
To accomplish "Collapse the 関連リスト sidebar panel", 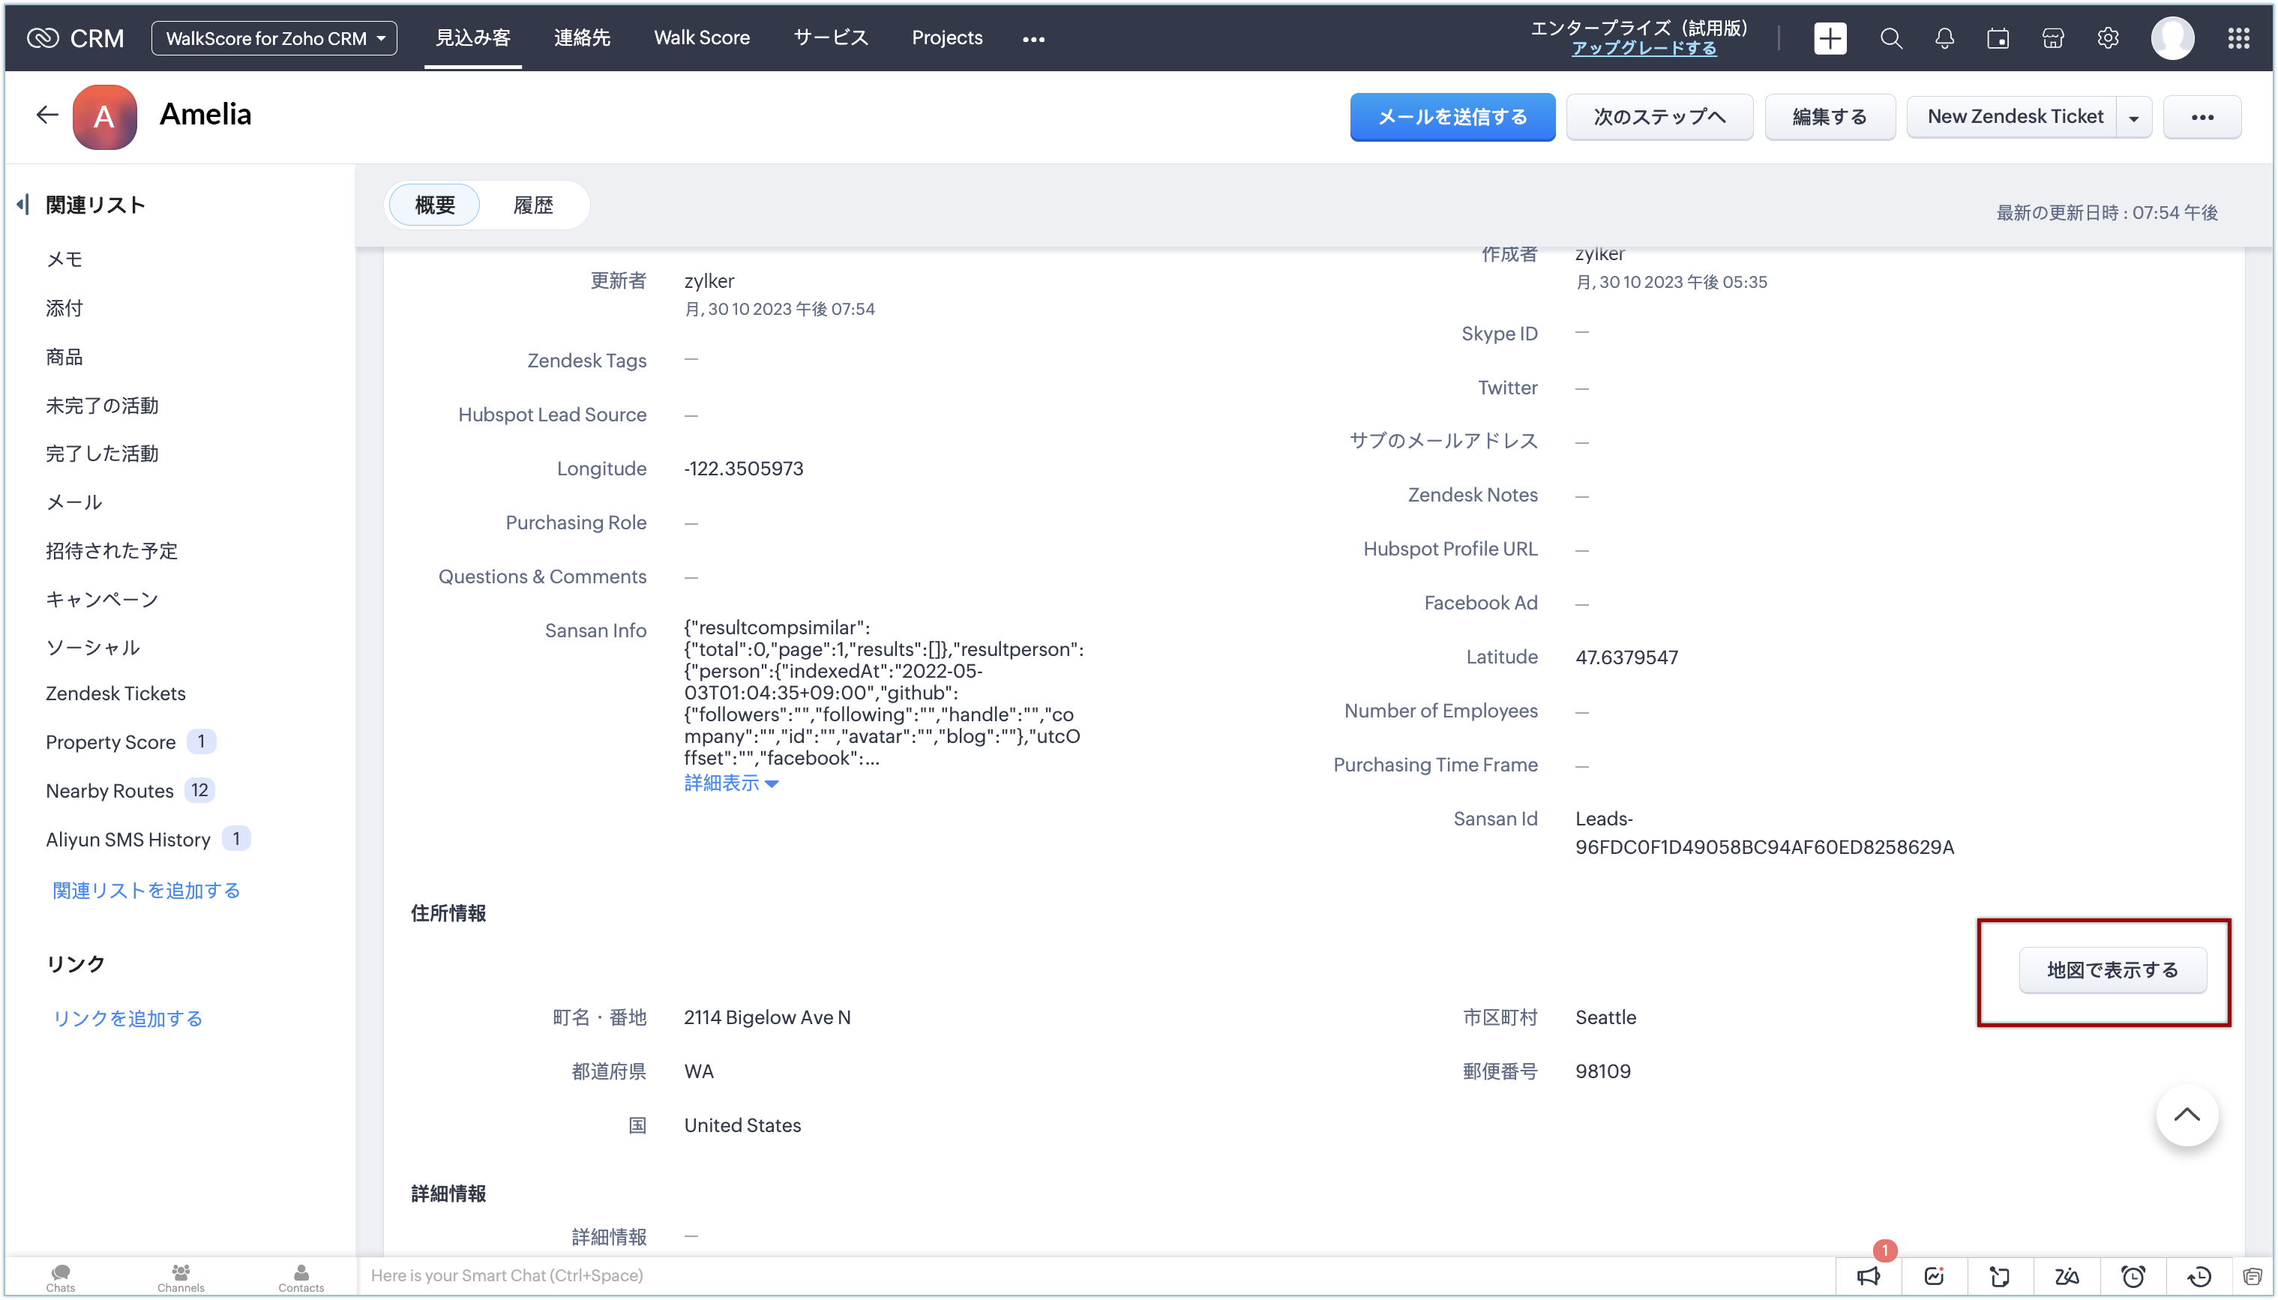I will coord(22,205).
